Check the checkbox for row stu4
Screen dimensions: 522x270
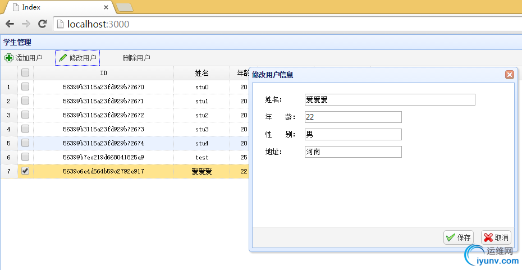[25, 143]
